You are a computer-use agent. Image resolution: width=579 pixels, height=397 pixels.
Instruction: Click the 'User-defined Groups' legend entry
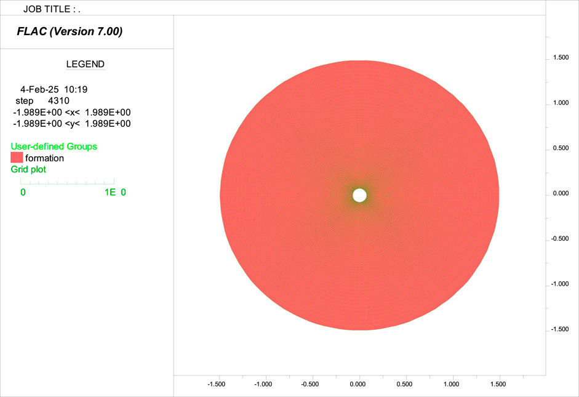(x=54, y=146)
